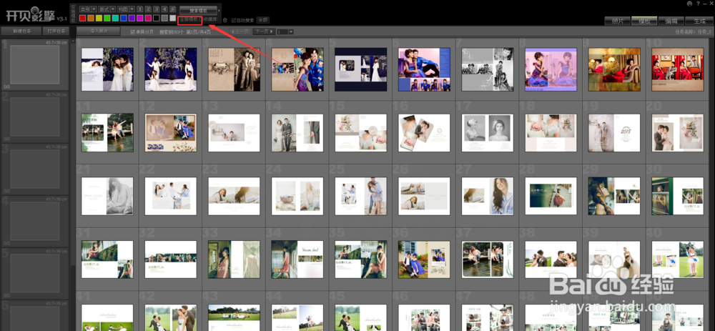Image resolution: width=715 pixels, height=331 pixels.
Task: Click the 余额 button
Action: tap(263, 19)
